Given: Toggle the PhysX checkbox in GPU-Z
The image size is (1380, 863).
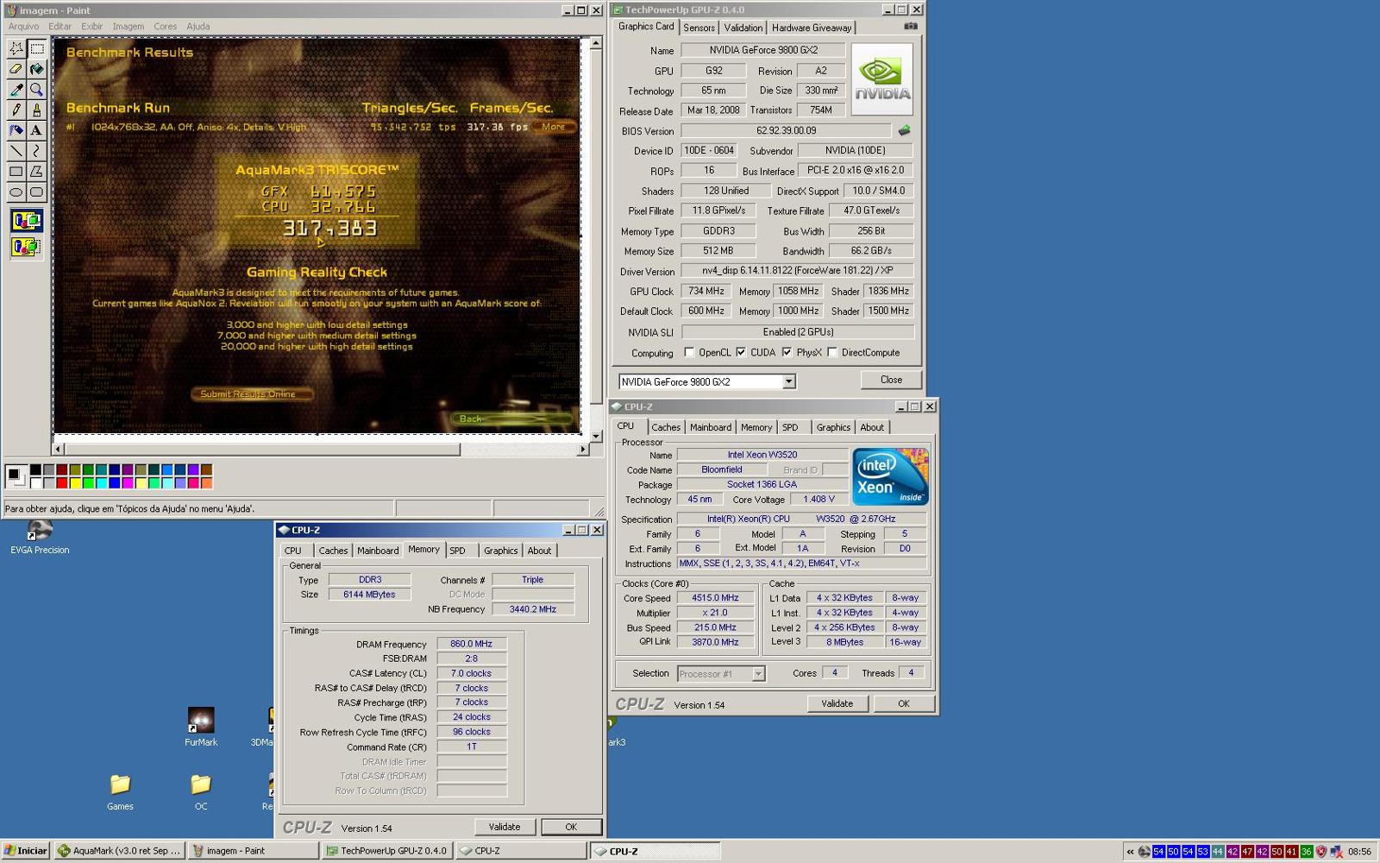Looking at the screenshot, I should pos(787,352).
